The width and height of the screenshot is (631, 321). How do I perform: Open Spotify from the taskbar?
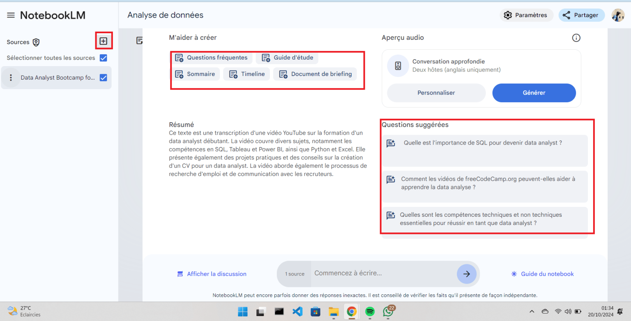click(370, 312)
